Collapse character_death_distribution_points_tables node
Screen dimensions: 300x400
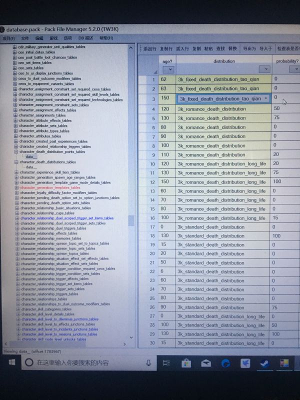[16, 151]
